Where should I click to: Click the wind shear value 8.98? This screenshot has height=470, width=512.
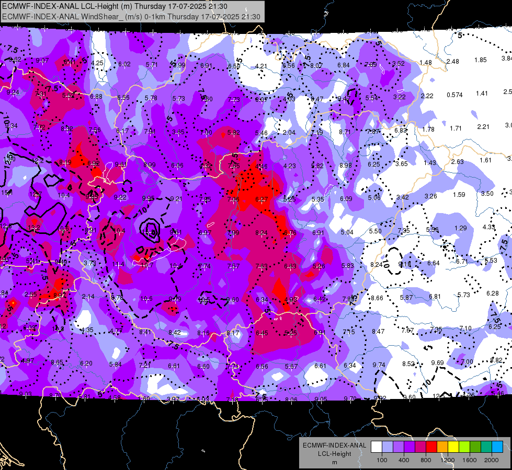(346, 166)
